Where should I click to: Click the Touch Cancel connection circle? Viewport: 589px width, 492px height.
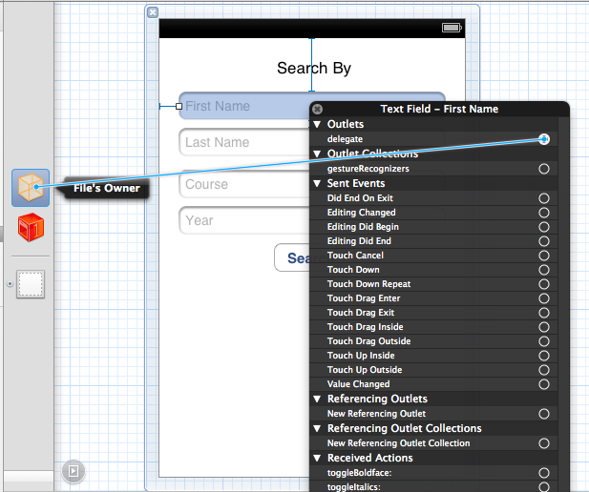544,256
